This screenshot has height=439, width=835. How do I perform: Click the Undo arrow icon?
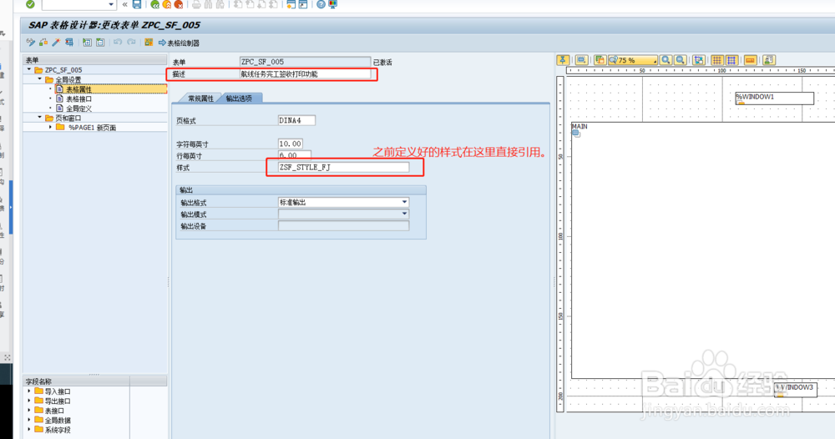point(118,42)
